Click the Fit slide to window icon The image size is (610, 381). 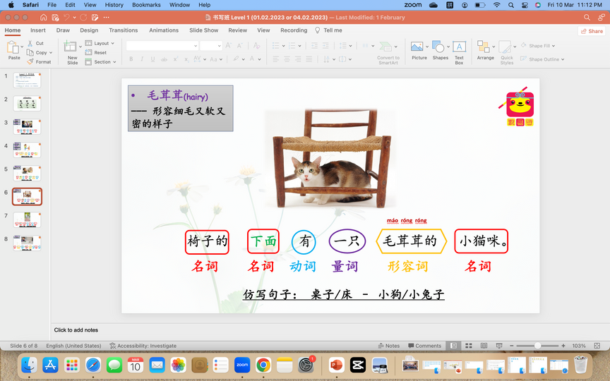[596, 346]
